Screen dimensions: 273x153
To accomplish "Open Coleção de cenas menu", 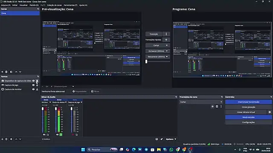I will [x=54, y=5].
